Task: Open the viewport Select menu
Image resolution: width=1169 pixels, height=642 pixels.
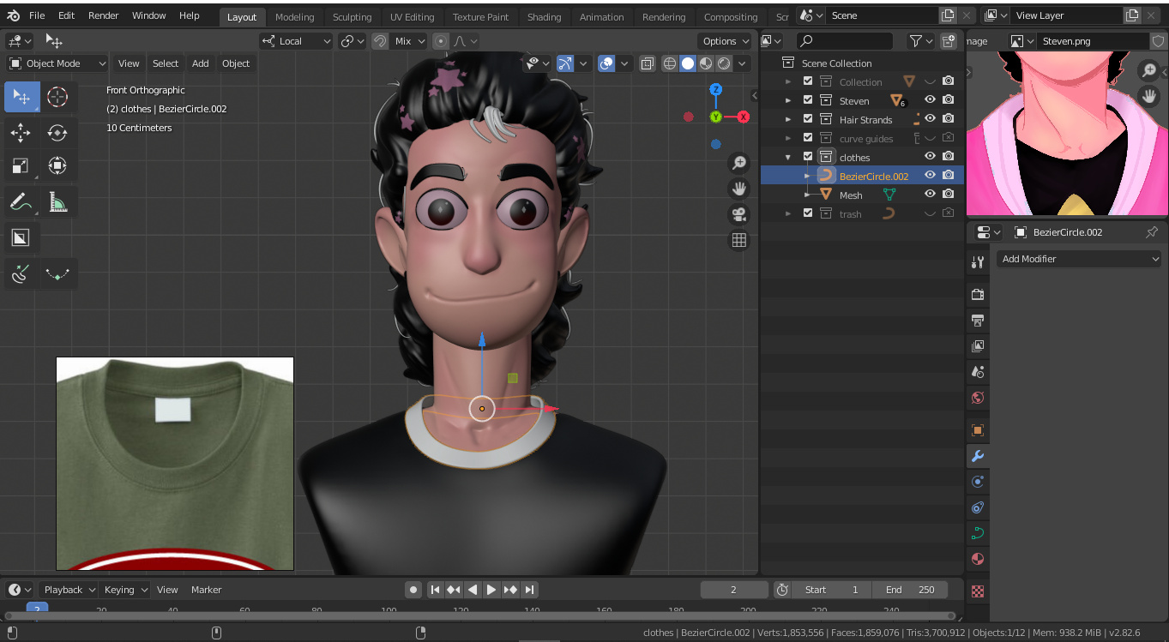Action: coord(166,63)
